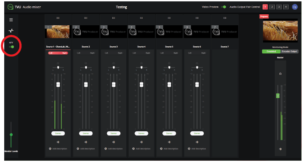Mute Source 3 with its speaker icon
Screen dimensions: 303x162
[114, 142]
